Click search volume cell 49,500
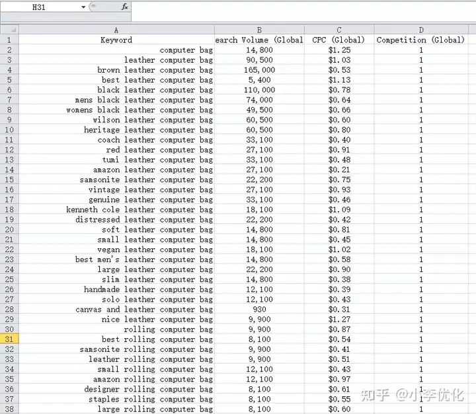This screenshot has height=414, width=476. point(259,110)
